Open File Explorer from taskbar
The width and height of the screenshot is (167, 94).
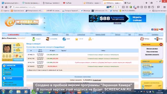pos(19,92)
